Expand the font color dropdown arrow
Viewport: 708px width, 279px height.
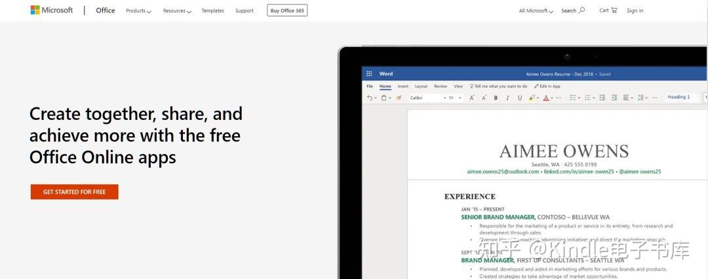point(552,98)
